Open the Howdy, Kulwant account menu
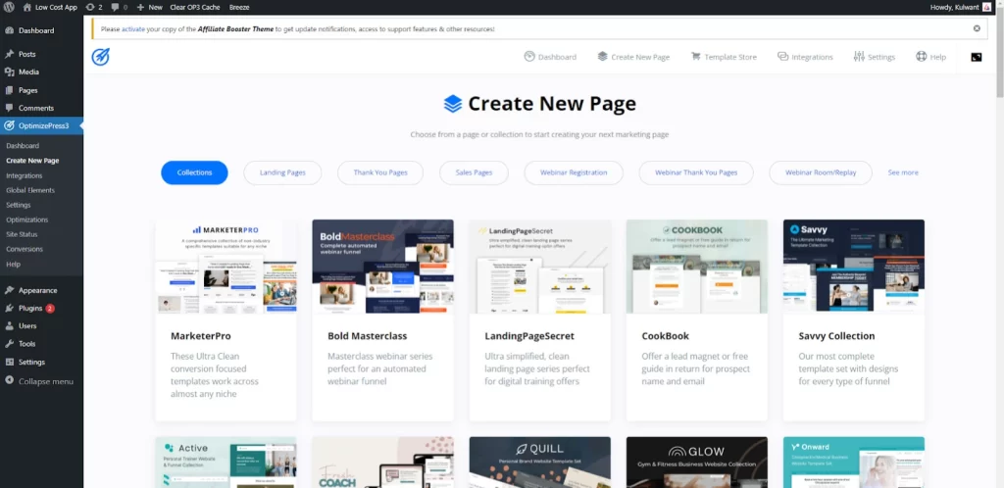Image resolution: width=1004 pixels, height=488 pixels. click(x=960, y=7)
